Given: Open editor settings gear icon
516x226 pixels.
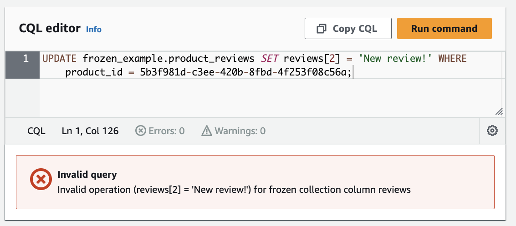Looking at the screenshot, I should (492, 131).
